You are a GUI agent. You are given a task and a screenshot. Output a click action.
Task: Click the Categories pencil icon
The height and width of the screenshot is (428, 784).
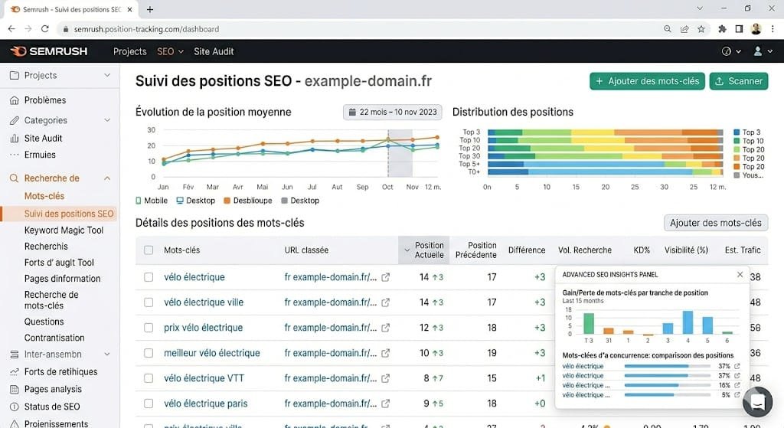15,120
